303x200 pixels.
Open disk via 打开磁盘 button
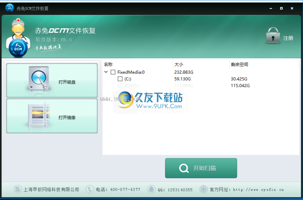(x=52, y=81)
